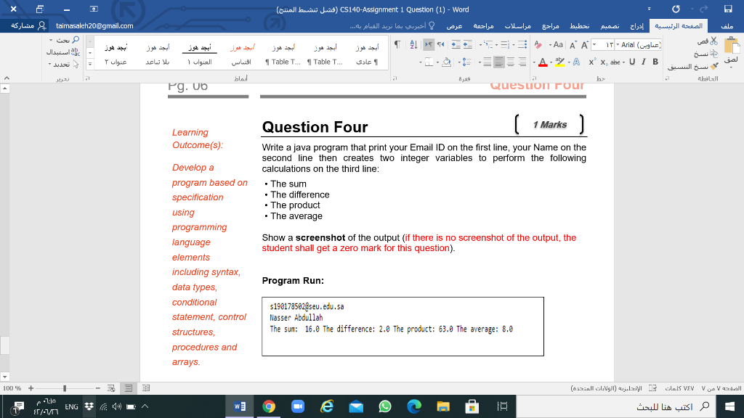The height and width of the screenshot is (418, 744).
Task: Toggle Italic formatting
Action: (x=644, y=62)
